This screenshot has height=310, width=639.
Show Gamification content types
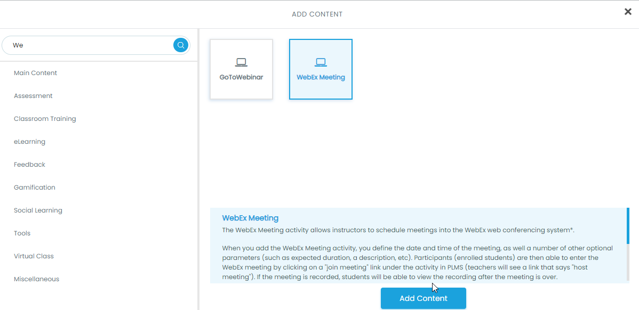point(35,187)
